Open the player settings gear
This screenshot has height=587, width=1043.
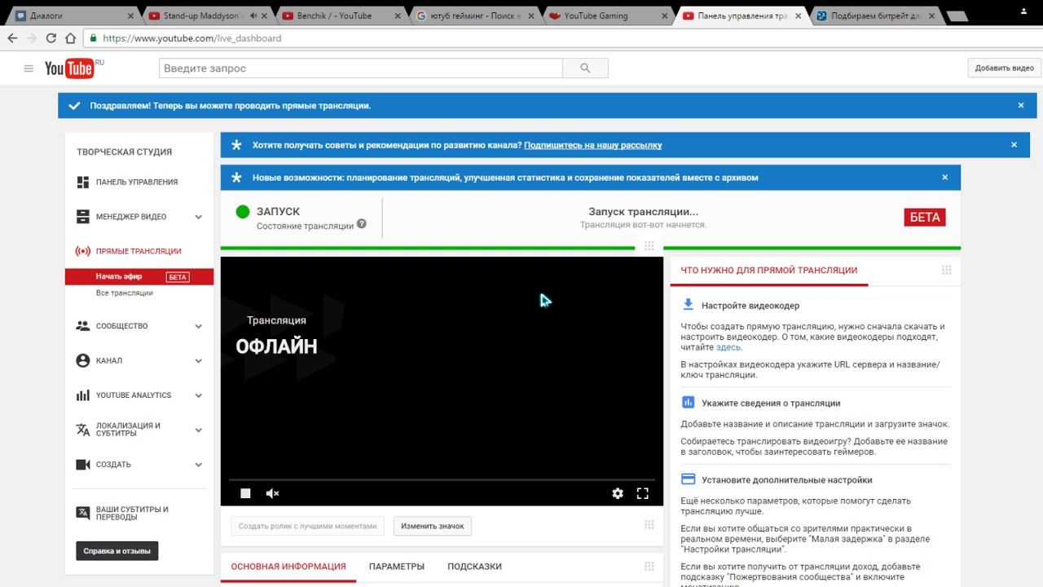[x=618, y=493]
